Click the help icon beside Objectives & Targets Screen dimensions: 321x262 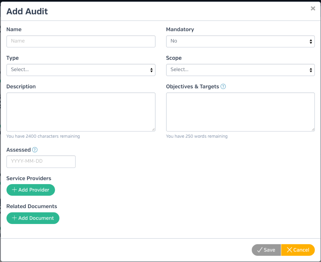pyautogui.click(x=223, y=86)
